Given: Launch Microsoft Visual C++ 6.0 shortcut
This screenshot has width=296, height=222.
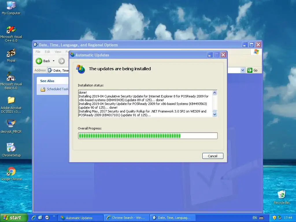Looking at the screenshot, I should pyautogui.click(x=11, y=34).
